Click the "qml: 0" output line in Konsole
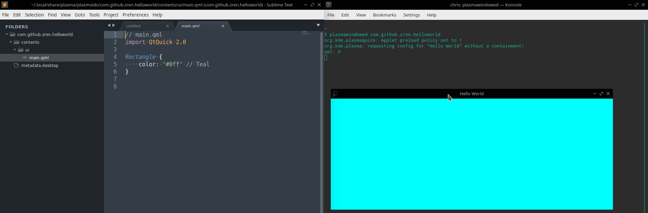 [332, 52]
